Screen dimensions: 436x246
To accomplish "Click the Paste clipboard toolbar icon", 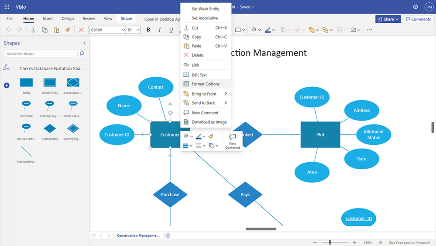I will 56,30.
